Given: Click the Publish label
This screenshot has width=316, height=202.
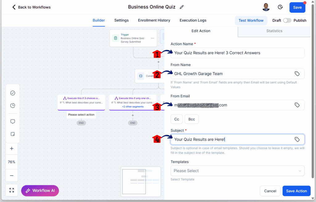Looking at the screenshot, I should click(x=300, y=21).
